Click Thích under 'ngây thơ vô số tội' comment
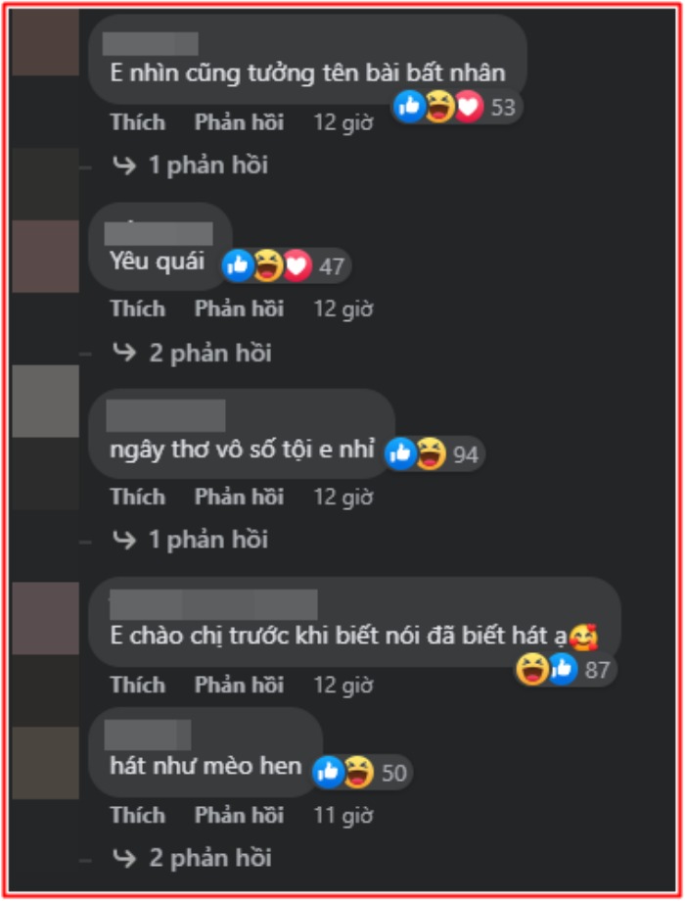The height and width of the screenshot is (901, 685). click(x=138, y=497)
